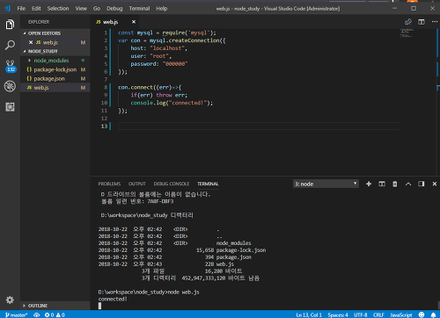
Task: Click the "connected!" output line in terminal
Action: tap(113, 299)
